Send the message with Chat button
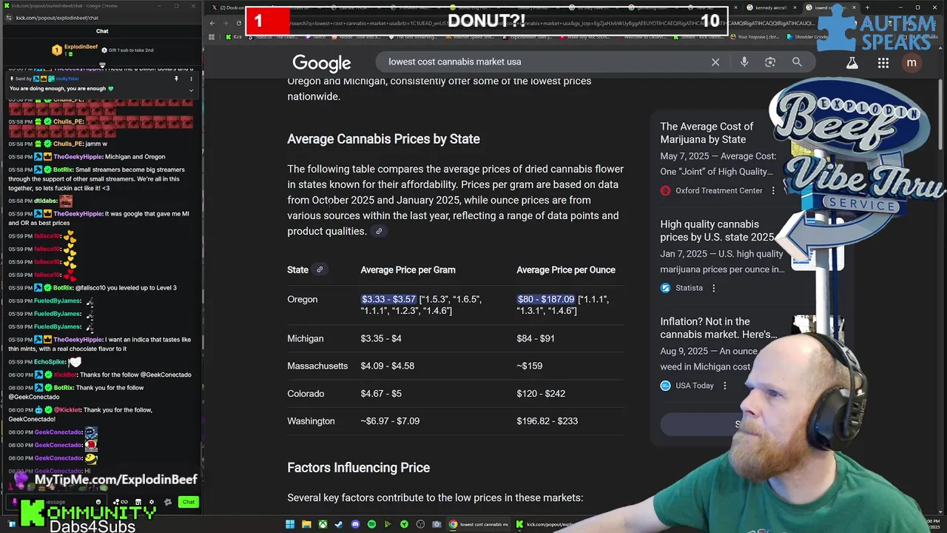 pyautogui.click(x=189, y=502)
